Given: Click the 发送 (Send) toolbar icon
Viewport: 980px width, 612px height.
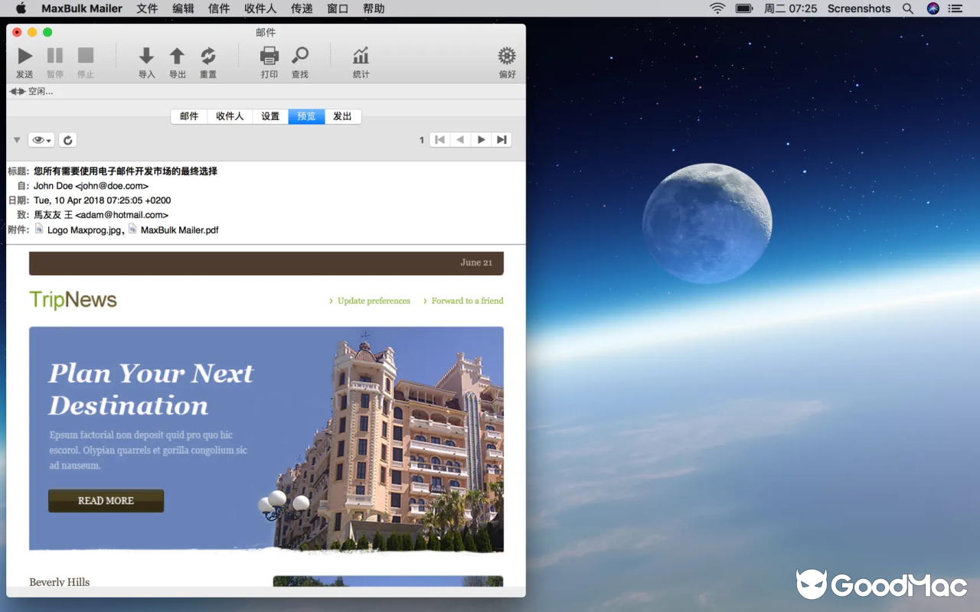Looking at the screenshot, I should coord(24,55).
